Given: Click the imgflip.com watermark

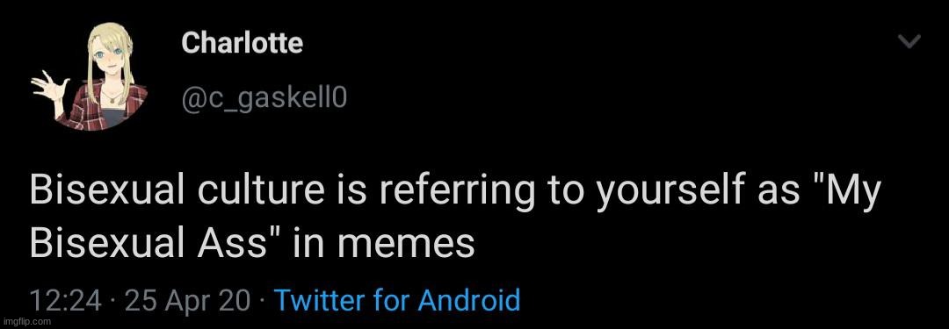Looking at the screenshot, I should click(x=26, y=322).
